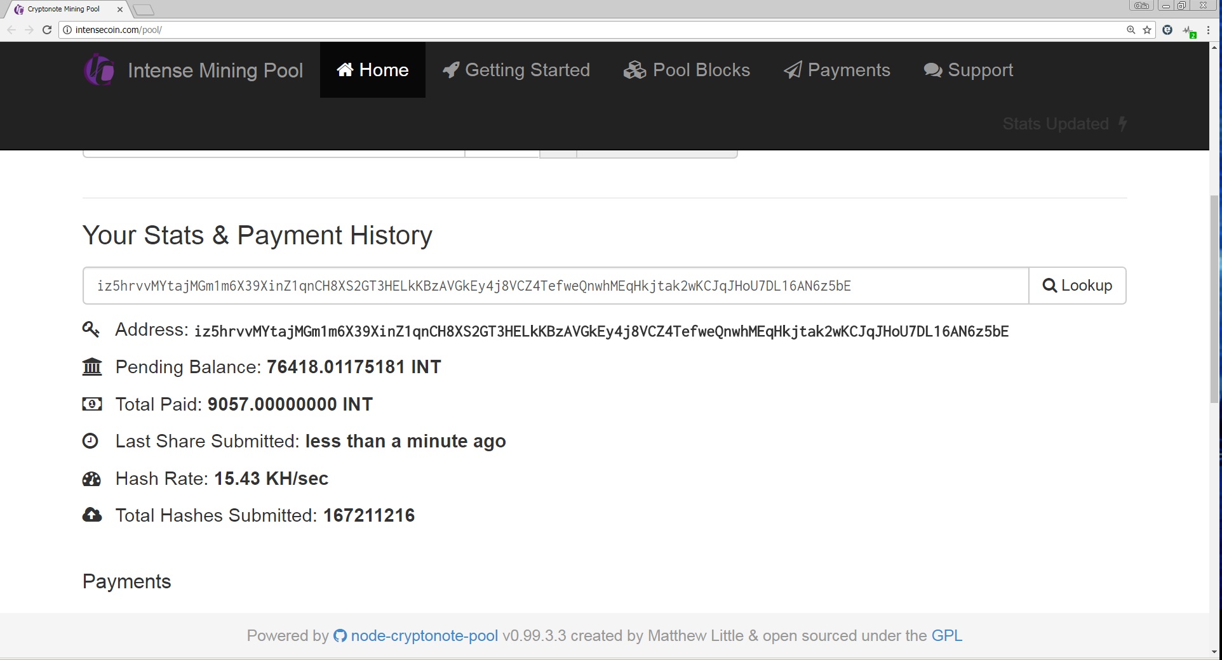Click the browser forward arrow
The image size is (1222, 660).
tap(29, 30)
